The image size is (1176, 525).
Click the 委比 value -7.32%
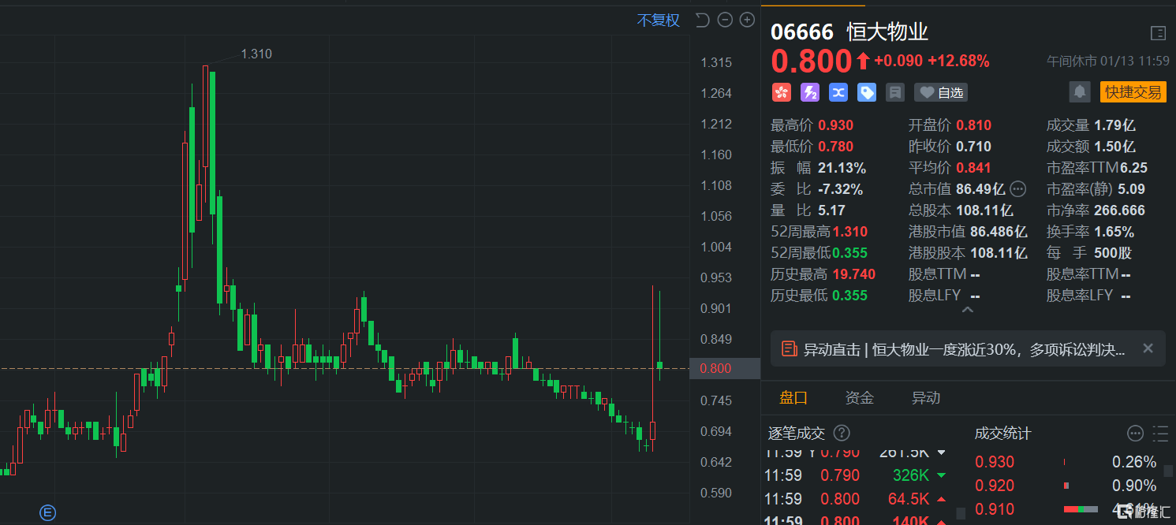pos(841,189)
